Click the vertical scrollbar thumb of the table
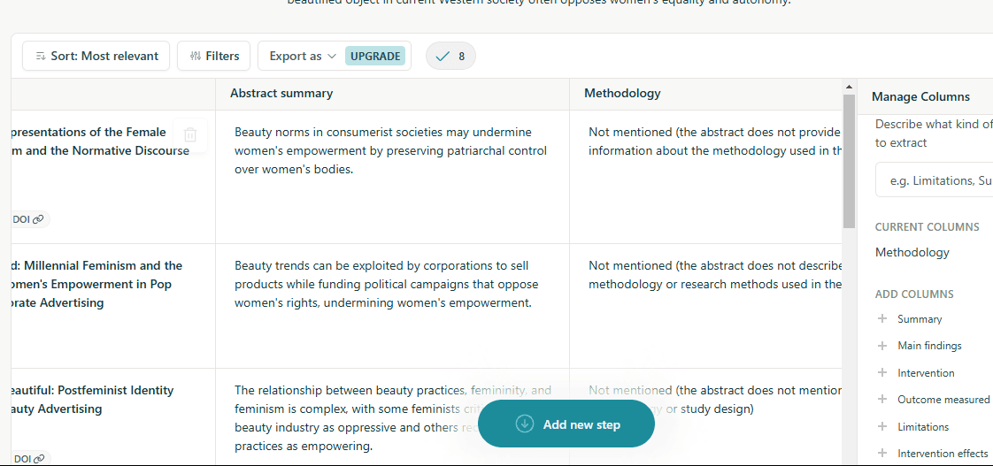The width and height of the screenshot is (993, 466). tap(850, 162)
